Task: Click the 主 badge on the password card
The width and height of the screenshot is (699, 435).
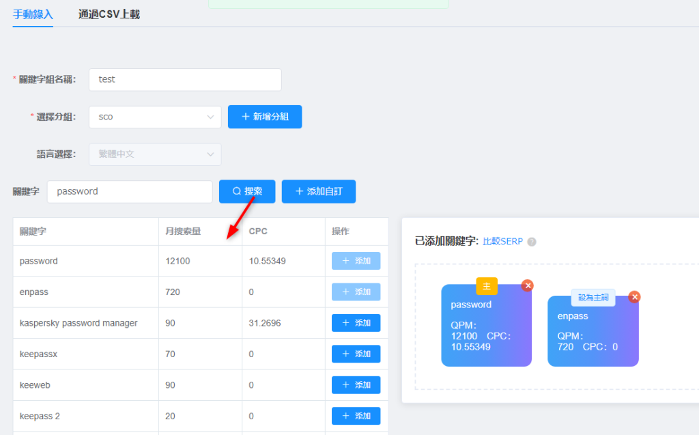Action: click(x=487, y=286)
